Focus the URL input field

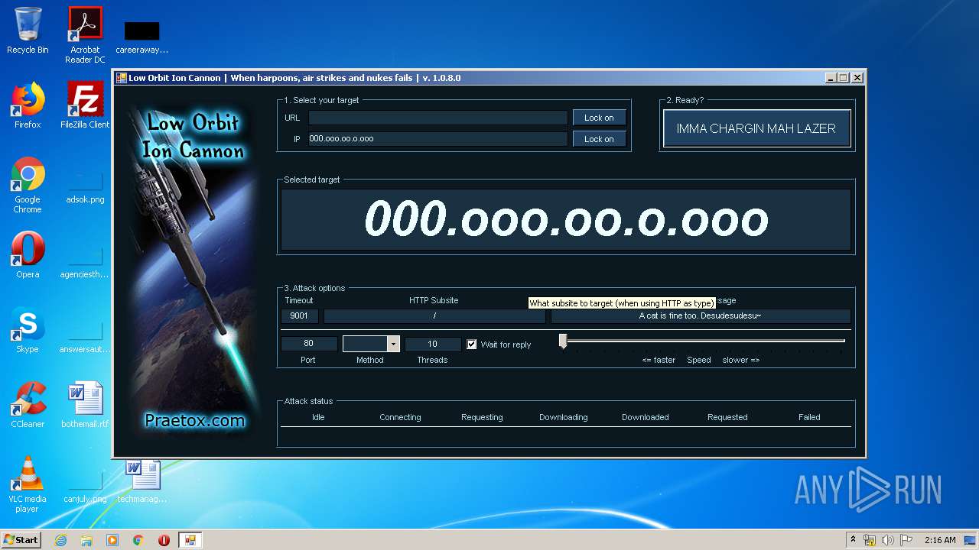438,118
